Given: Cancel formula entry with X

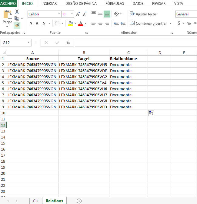Looking at the screenshot, I should (46, 43).
